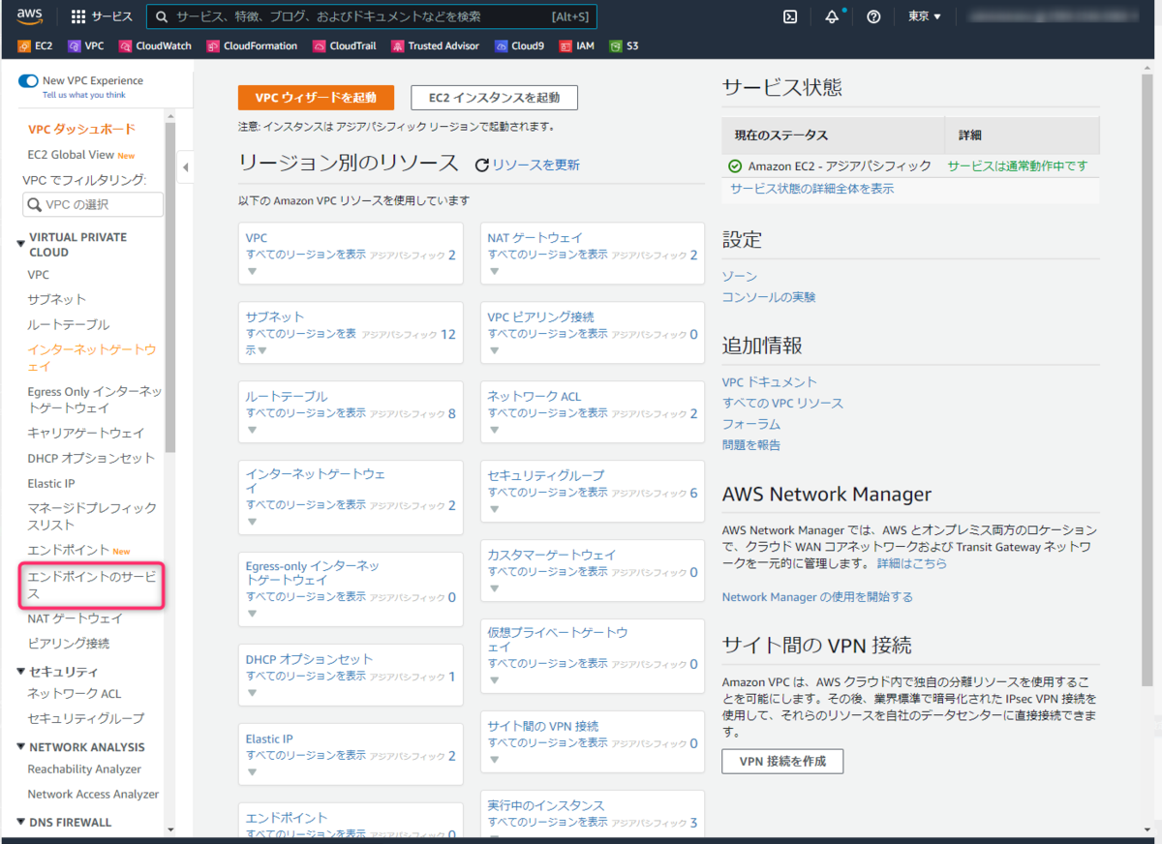Image resolution: width=1162 pixels, height=844 pixels.
Task: Open the Trusted Advisor favorites shortcut
Action: [x=435, y=45]
